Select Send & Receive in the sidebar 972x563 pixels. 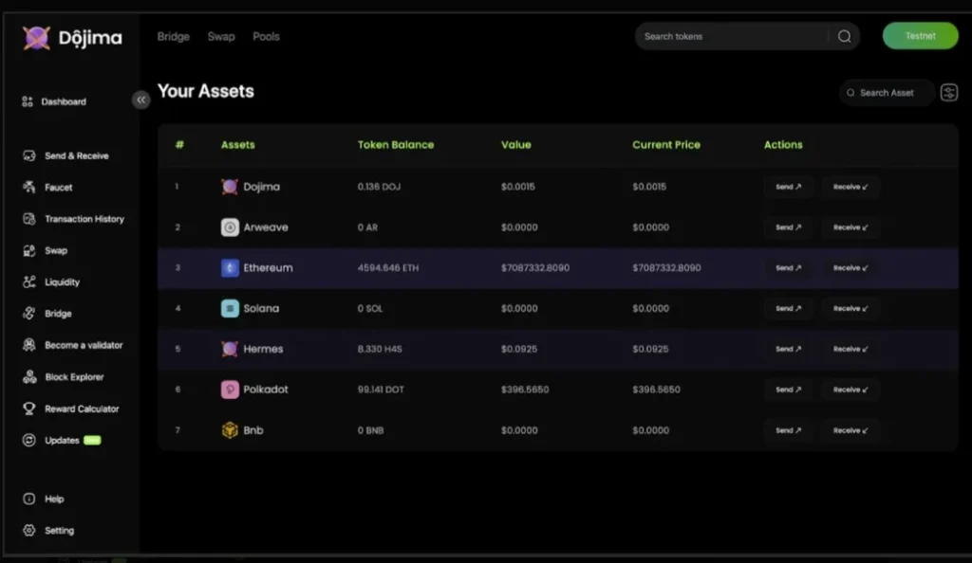tap(77, 155)
